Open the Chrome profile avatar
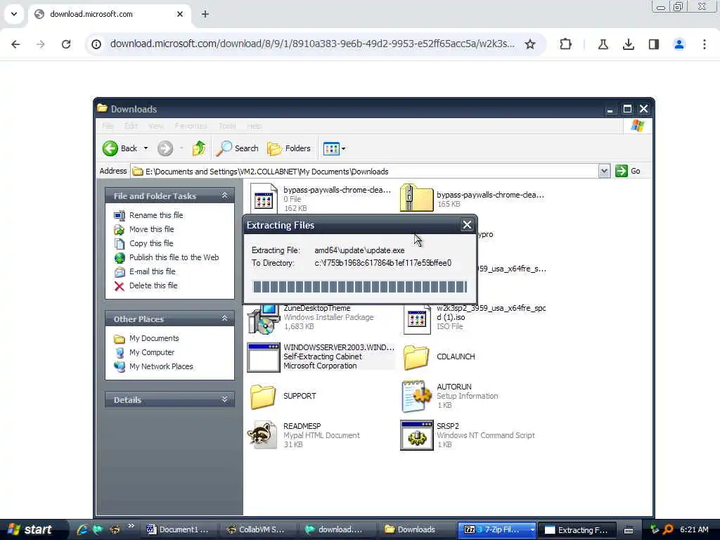 [679, 44]
